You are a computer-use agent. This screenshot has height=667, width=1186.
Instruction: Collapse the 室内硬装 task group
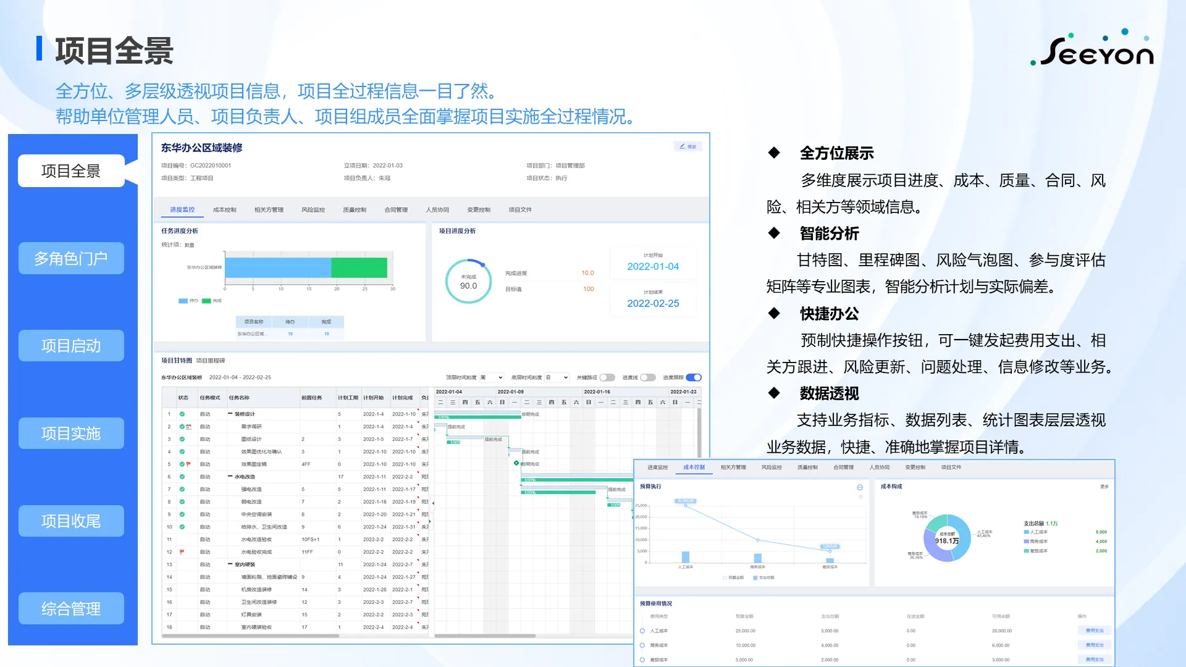[230, 564]
